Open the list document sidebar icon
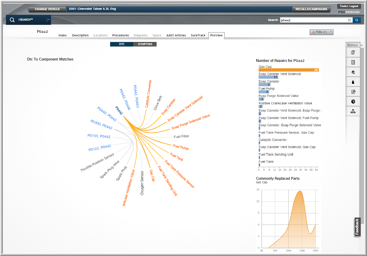This screenshot has height=256, width=367. (x=353, y=62)
